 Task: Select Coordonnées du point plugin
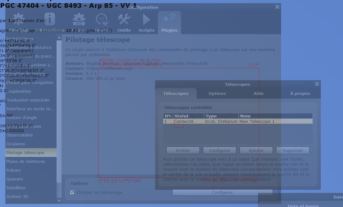coord(31,56)
